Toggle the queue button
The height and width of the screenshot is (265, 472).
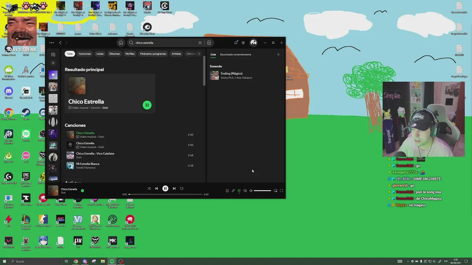pos(239,191)
